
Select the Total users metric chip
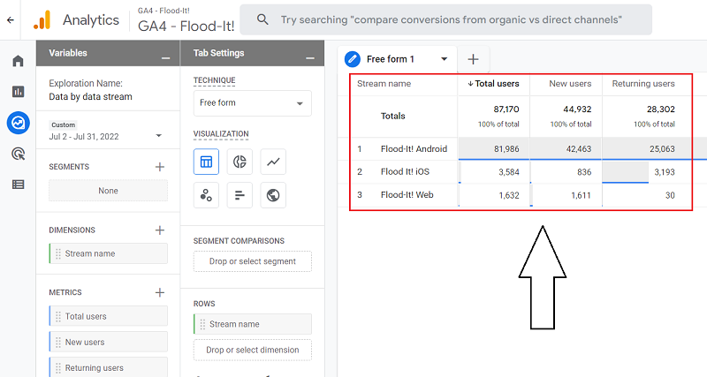click(108, 316)
